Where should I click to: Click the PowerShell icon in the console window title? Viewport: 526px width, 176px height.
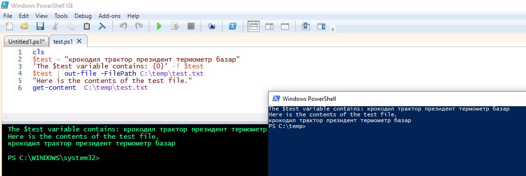(x=276, y=98)
